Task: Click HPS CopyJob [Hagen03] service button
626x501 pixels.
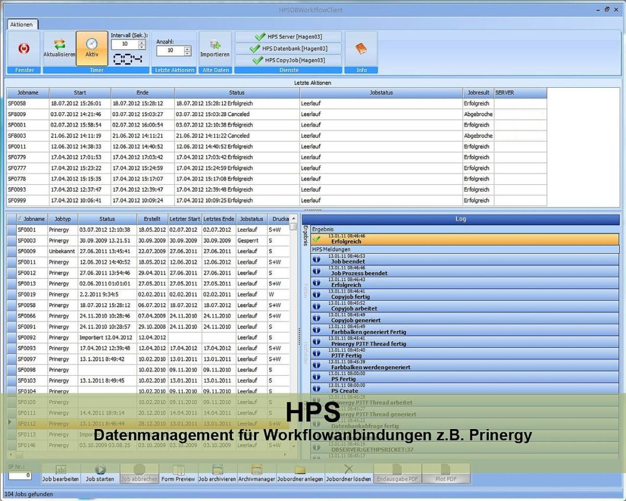Action: tap(288, 60)
